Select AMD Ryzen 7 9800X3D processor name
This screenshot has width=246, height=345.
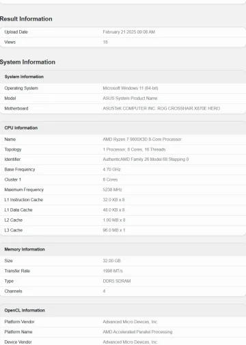coord(142,139)
